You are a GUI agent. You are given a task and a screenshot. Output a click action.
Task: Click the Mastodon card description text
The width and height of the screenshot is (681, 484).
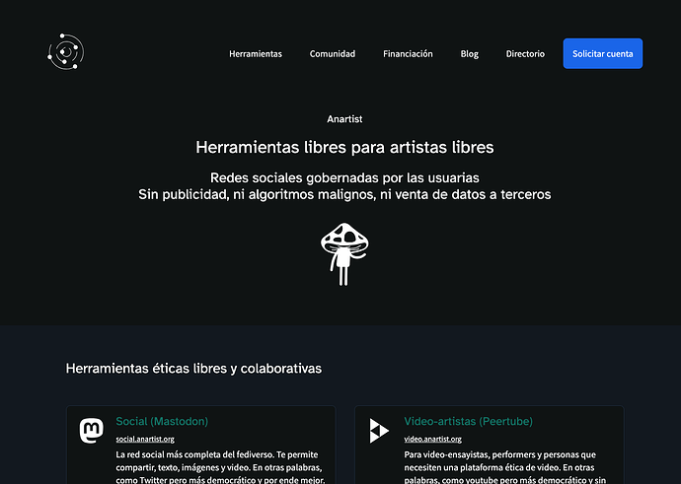point(219,466)
